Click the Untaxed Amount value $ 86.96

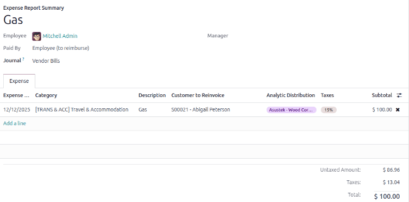pyautogui.click(x=391, y=170)
